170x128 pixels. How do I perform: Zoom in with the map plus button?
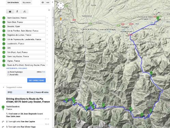(61, 14)
